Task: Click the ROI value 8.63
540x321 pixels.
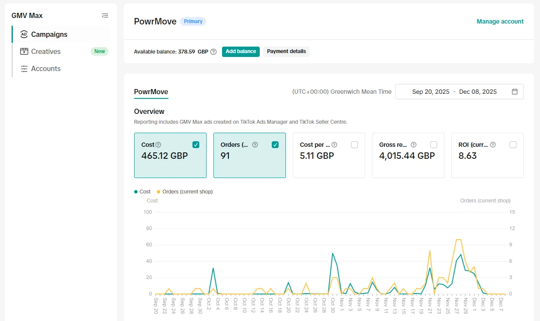Action: click(468, 156)
